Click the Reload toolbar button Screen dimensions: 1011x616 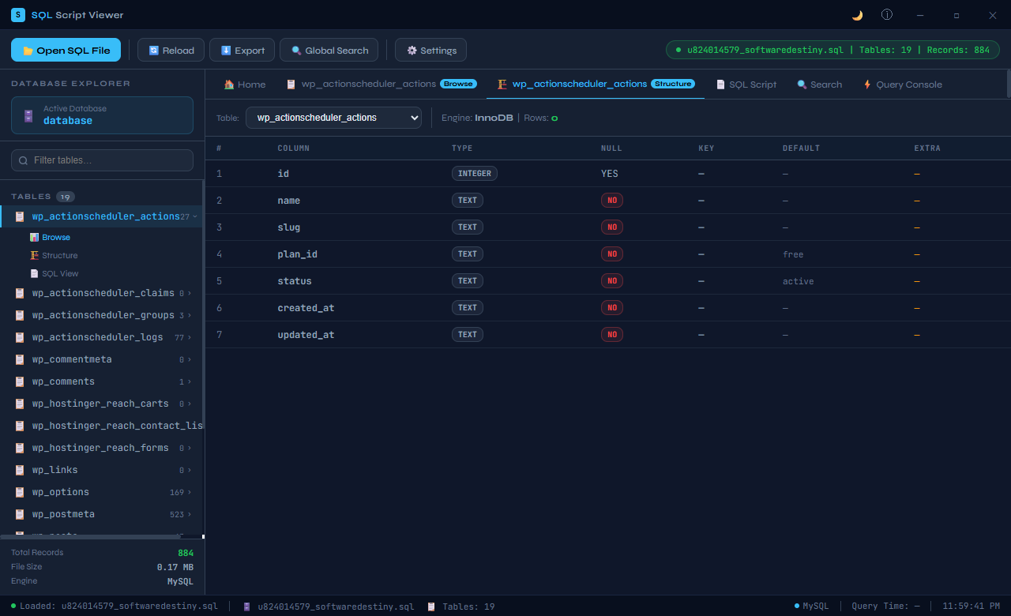point(171,50)
